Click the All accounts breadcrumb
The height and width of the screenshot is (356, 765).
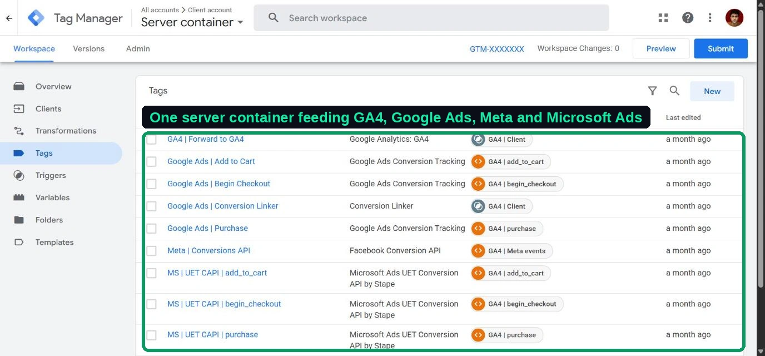coord(160,10)
